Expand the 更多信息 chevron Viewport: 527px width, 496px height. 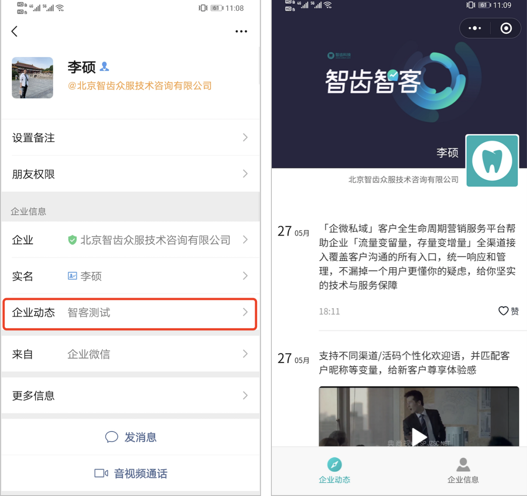pyautogui.click(x=245, y=395)
